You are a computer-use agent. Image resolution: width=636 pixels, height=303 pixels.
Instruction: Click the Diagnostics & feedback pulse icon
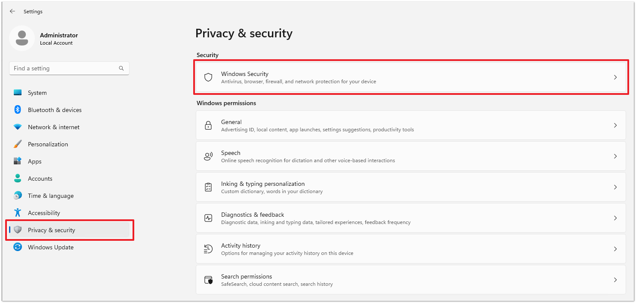pyautogui.click(x=208, y=218)
